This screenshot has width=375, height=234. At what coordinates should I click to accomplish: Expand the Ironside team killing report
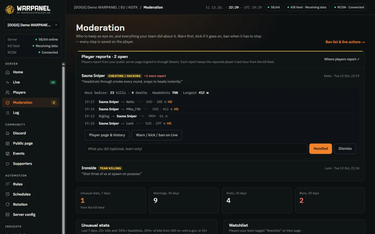pyautogui.click(x=220, y=171)
